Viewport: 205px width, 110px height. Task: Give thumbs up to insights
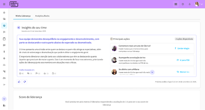(x=19, y=82)
